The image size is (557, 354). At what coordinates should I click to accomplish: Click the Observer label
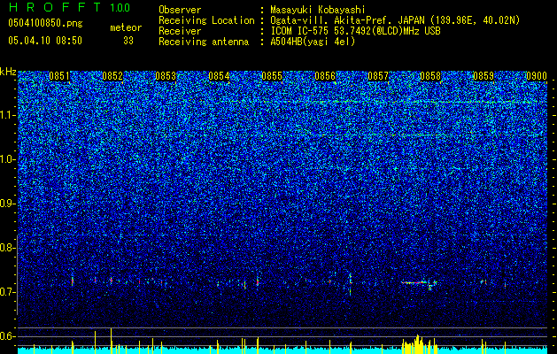click(x=180, y=10)
